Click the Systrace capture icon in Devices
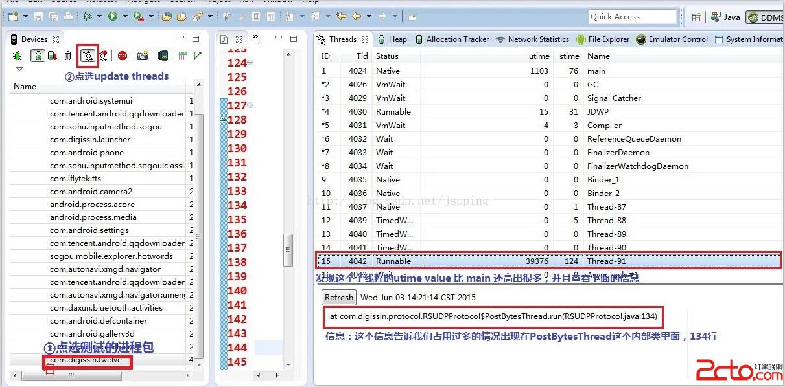 click(x=182, y=56)
